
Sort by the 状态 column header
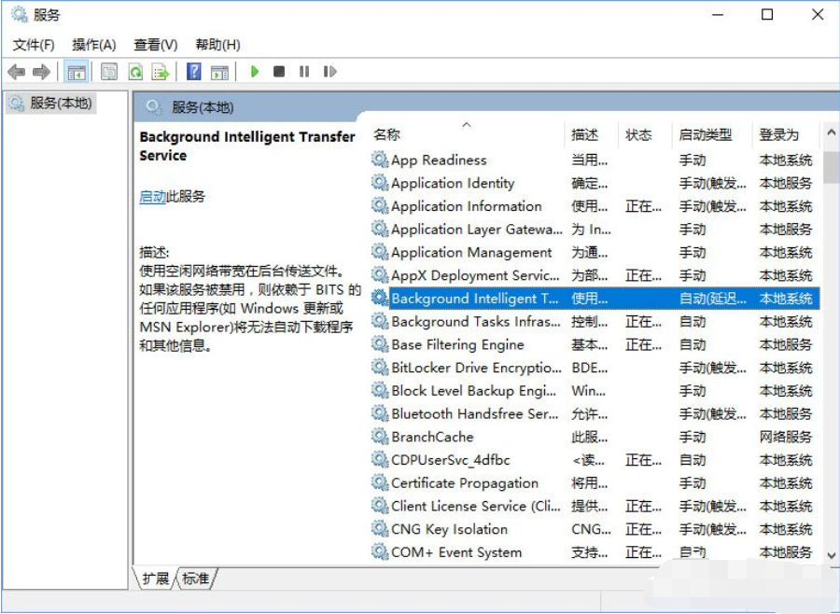(638, 135)
